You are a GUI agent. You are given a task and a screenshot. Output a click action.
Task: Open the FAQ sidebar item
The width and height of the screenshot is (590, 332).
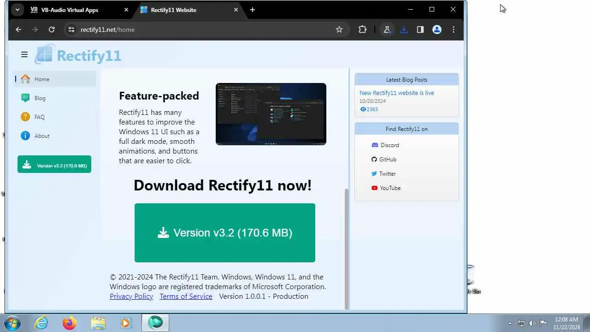(x=55, y=117)
